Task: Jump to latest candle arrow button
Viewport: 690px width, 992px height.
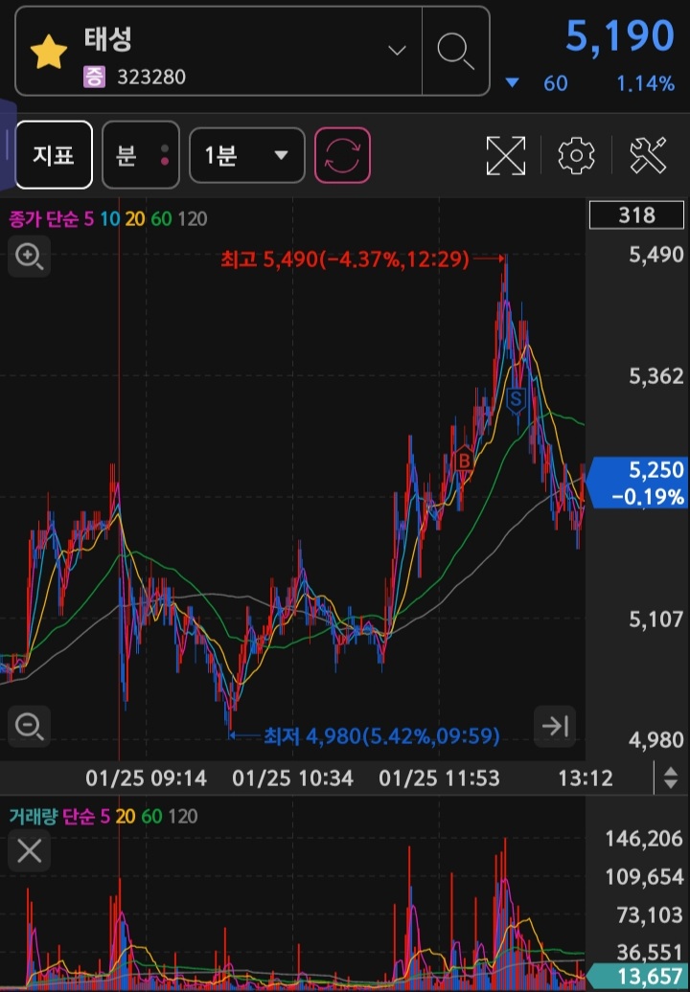Action: 555,726
